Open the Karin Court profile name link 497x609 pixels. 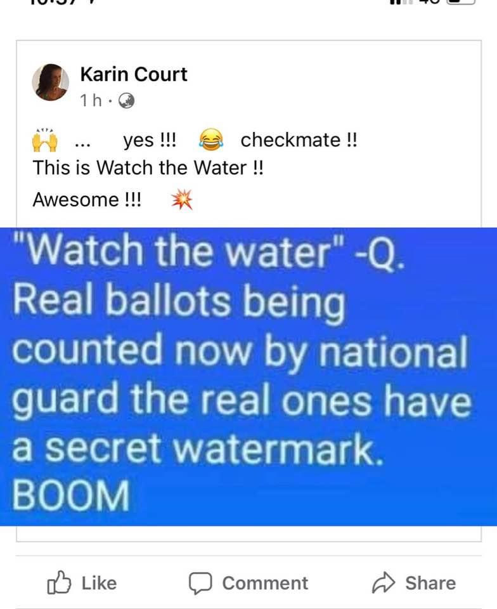(134, 74)
